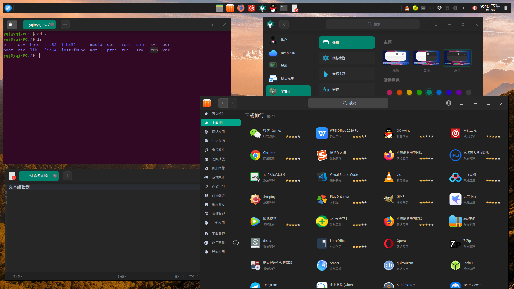Open the text editor window menu
This screenshot has height=289, width=514.
pyautogui.click(x=179, y=176)
